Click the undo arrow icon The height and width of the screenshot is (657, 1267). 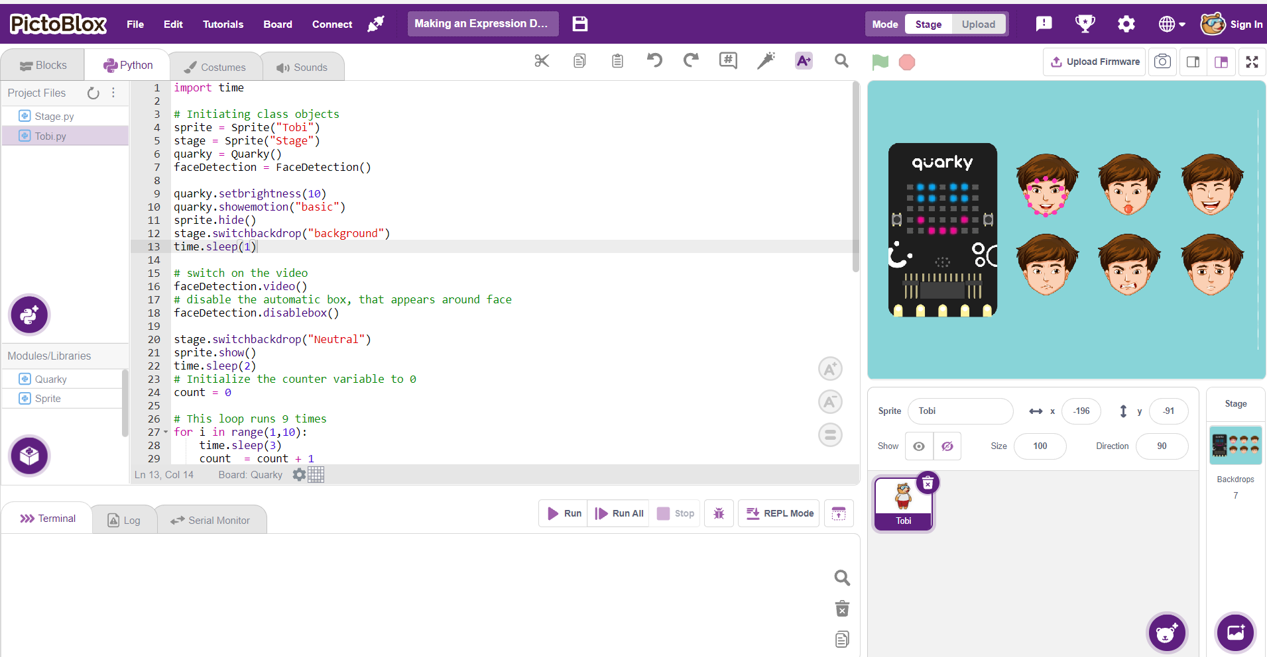[654, 61]
